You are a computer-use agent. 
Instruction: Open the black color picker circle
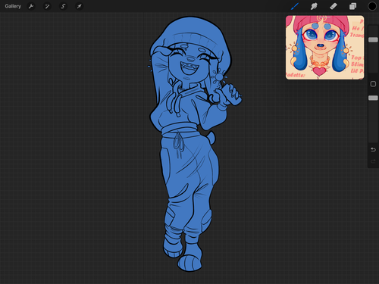coord(372,6)
